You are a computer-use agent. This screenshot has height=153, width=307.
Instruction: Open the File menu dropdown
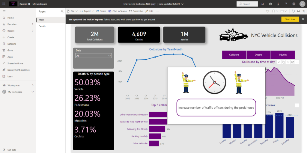(72, 11)
